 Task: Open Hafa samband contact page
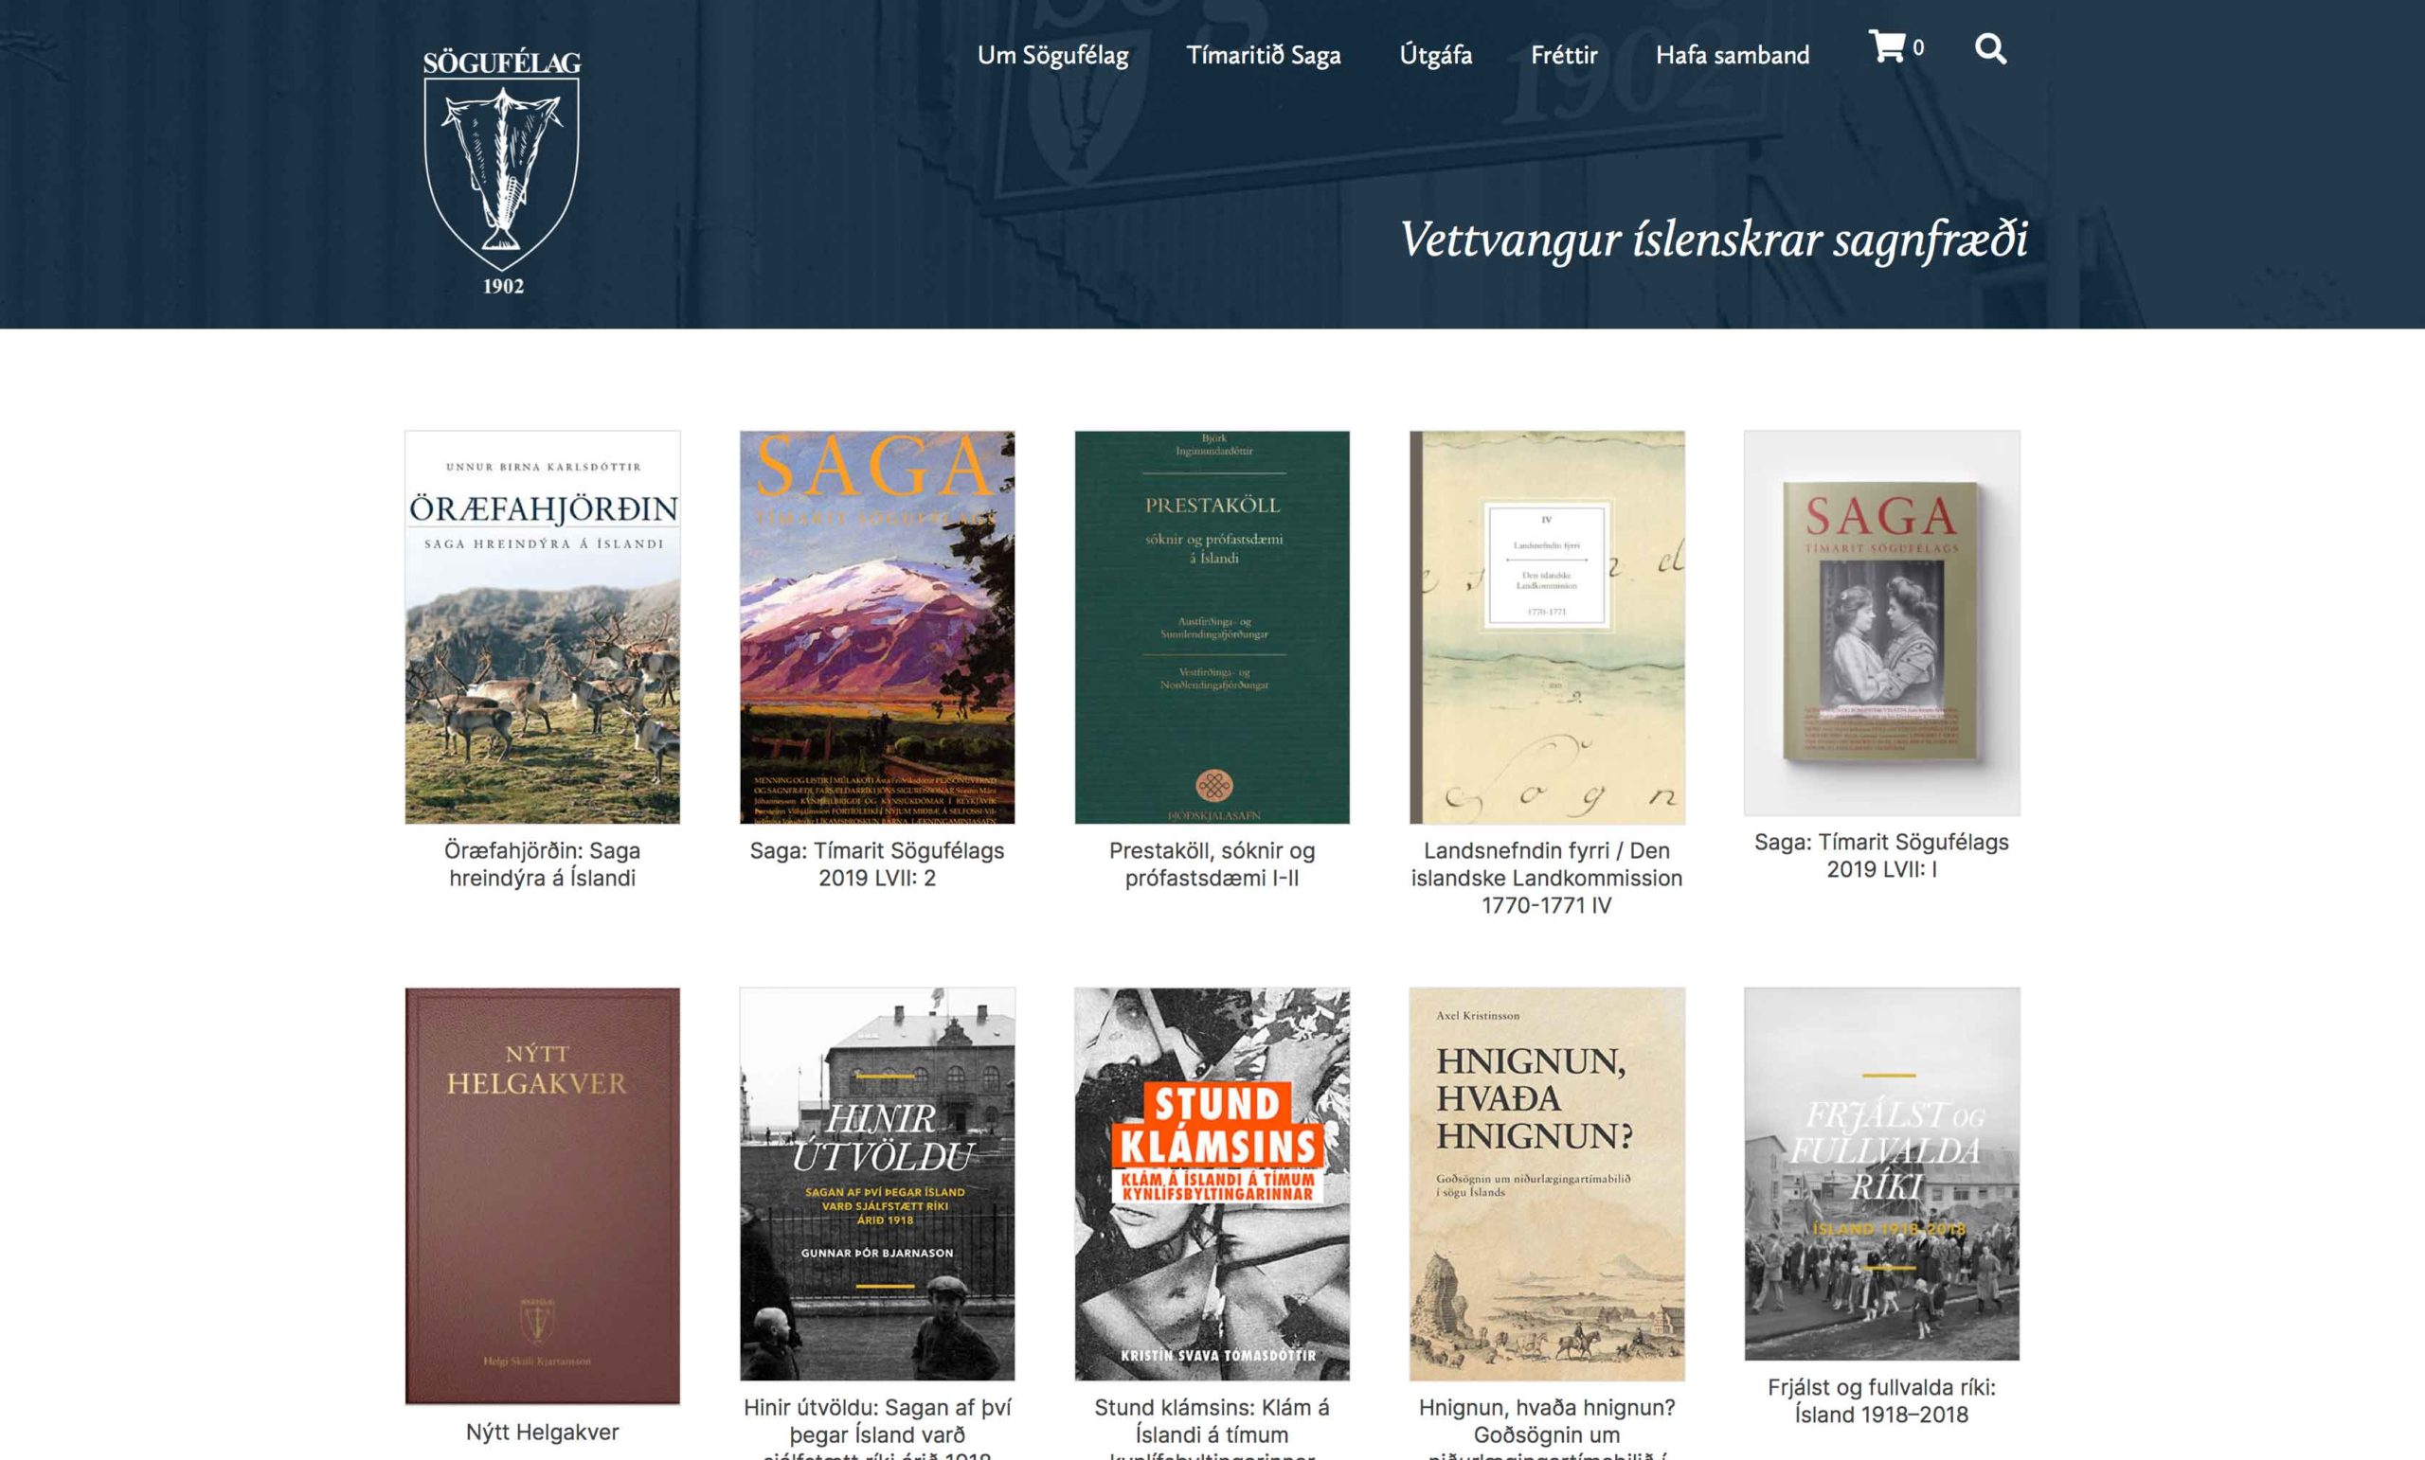1733,55
